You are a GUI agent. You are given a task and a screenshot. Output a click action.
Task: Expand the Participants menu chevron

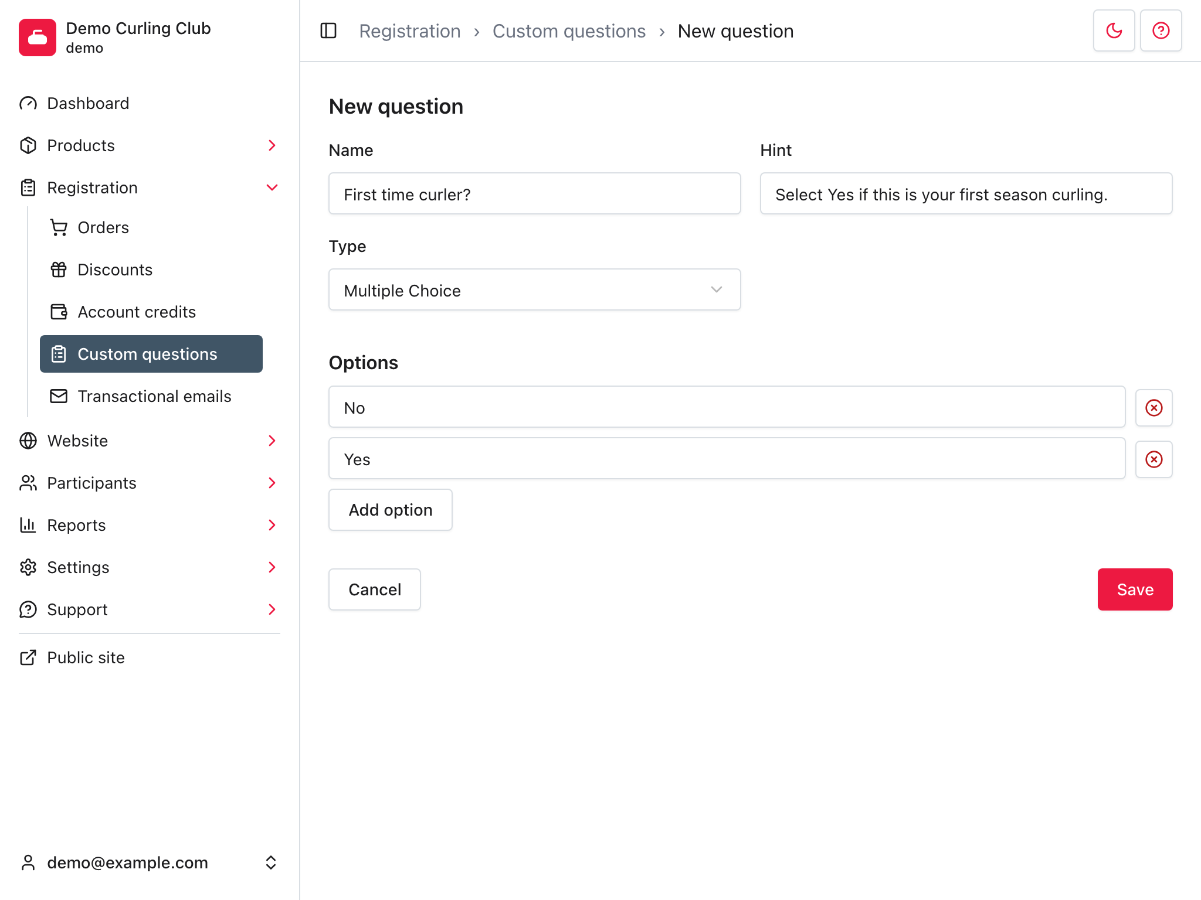[272, 483]
